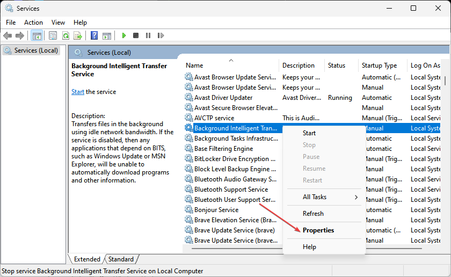Click gear icon beside Base Filtering Engine
The height and width of the screenshot is (277, 451).
tap(188, 148)
